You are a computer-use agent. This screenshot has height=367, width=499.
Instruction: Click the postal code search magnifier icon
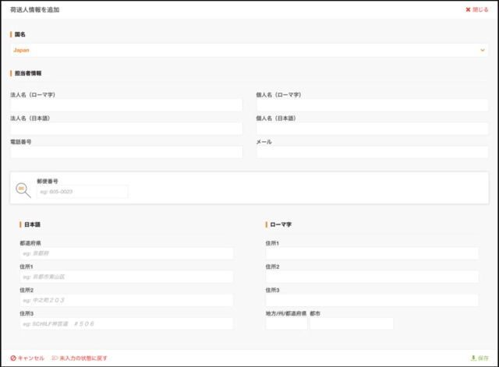tap(23, 189)
